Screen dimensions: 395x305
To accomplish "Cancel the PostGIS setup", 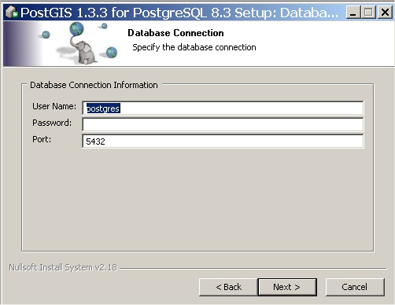I will tap(355, 287).
